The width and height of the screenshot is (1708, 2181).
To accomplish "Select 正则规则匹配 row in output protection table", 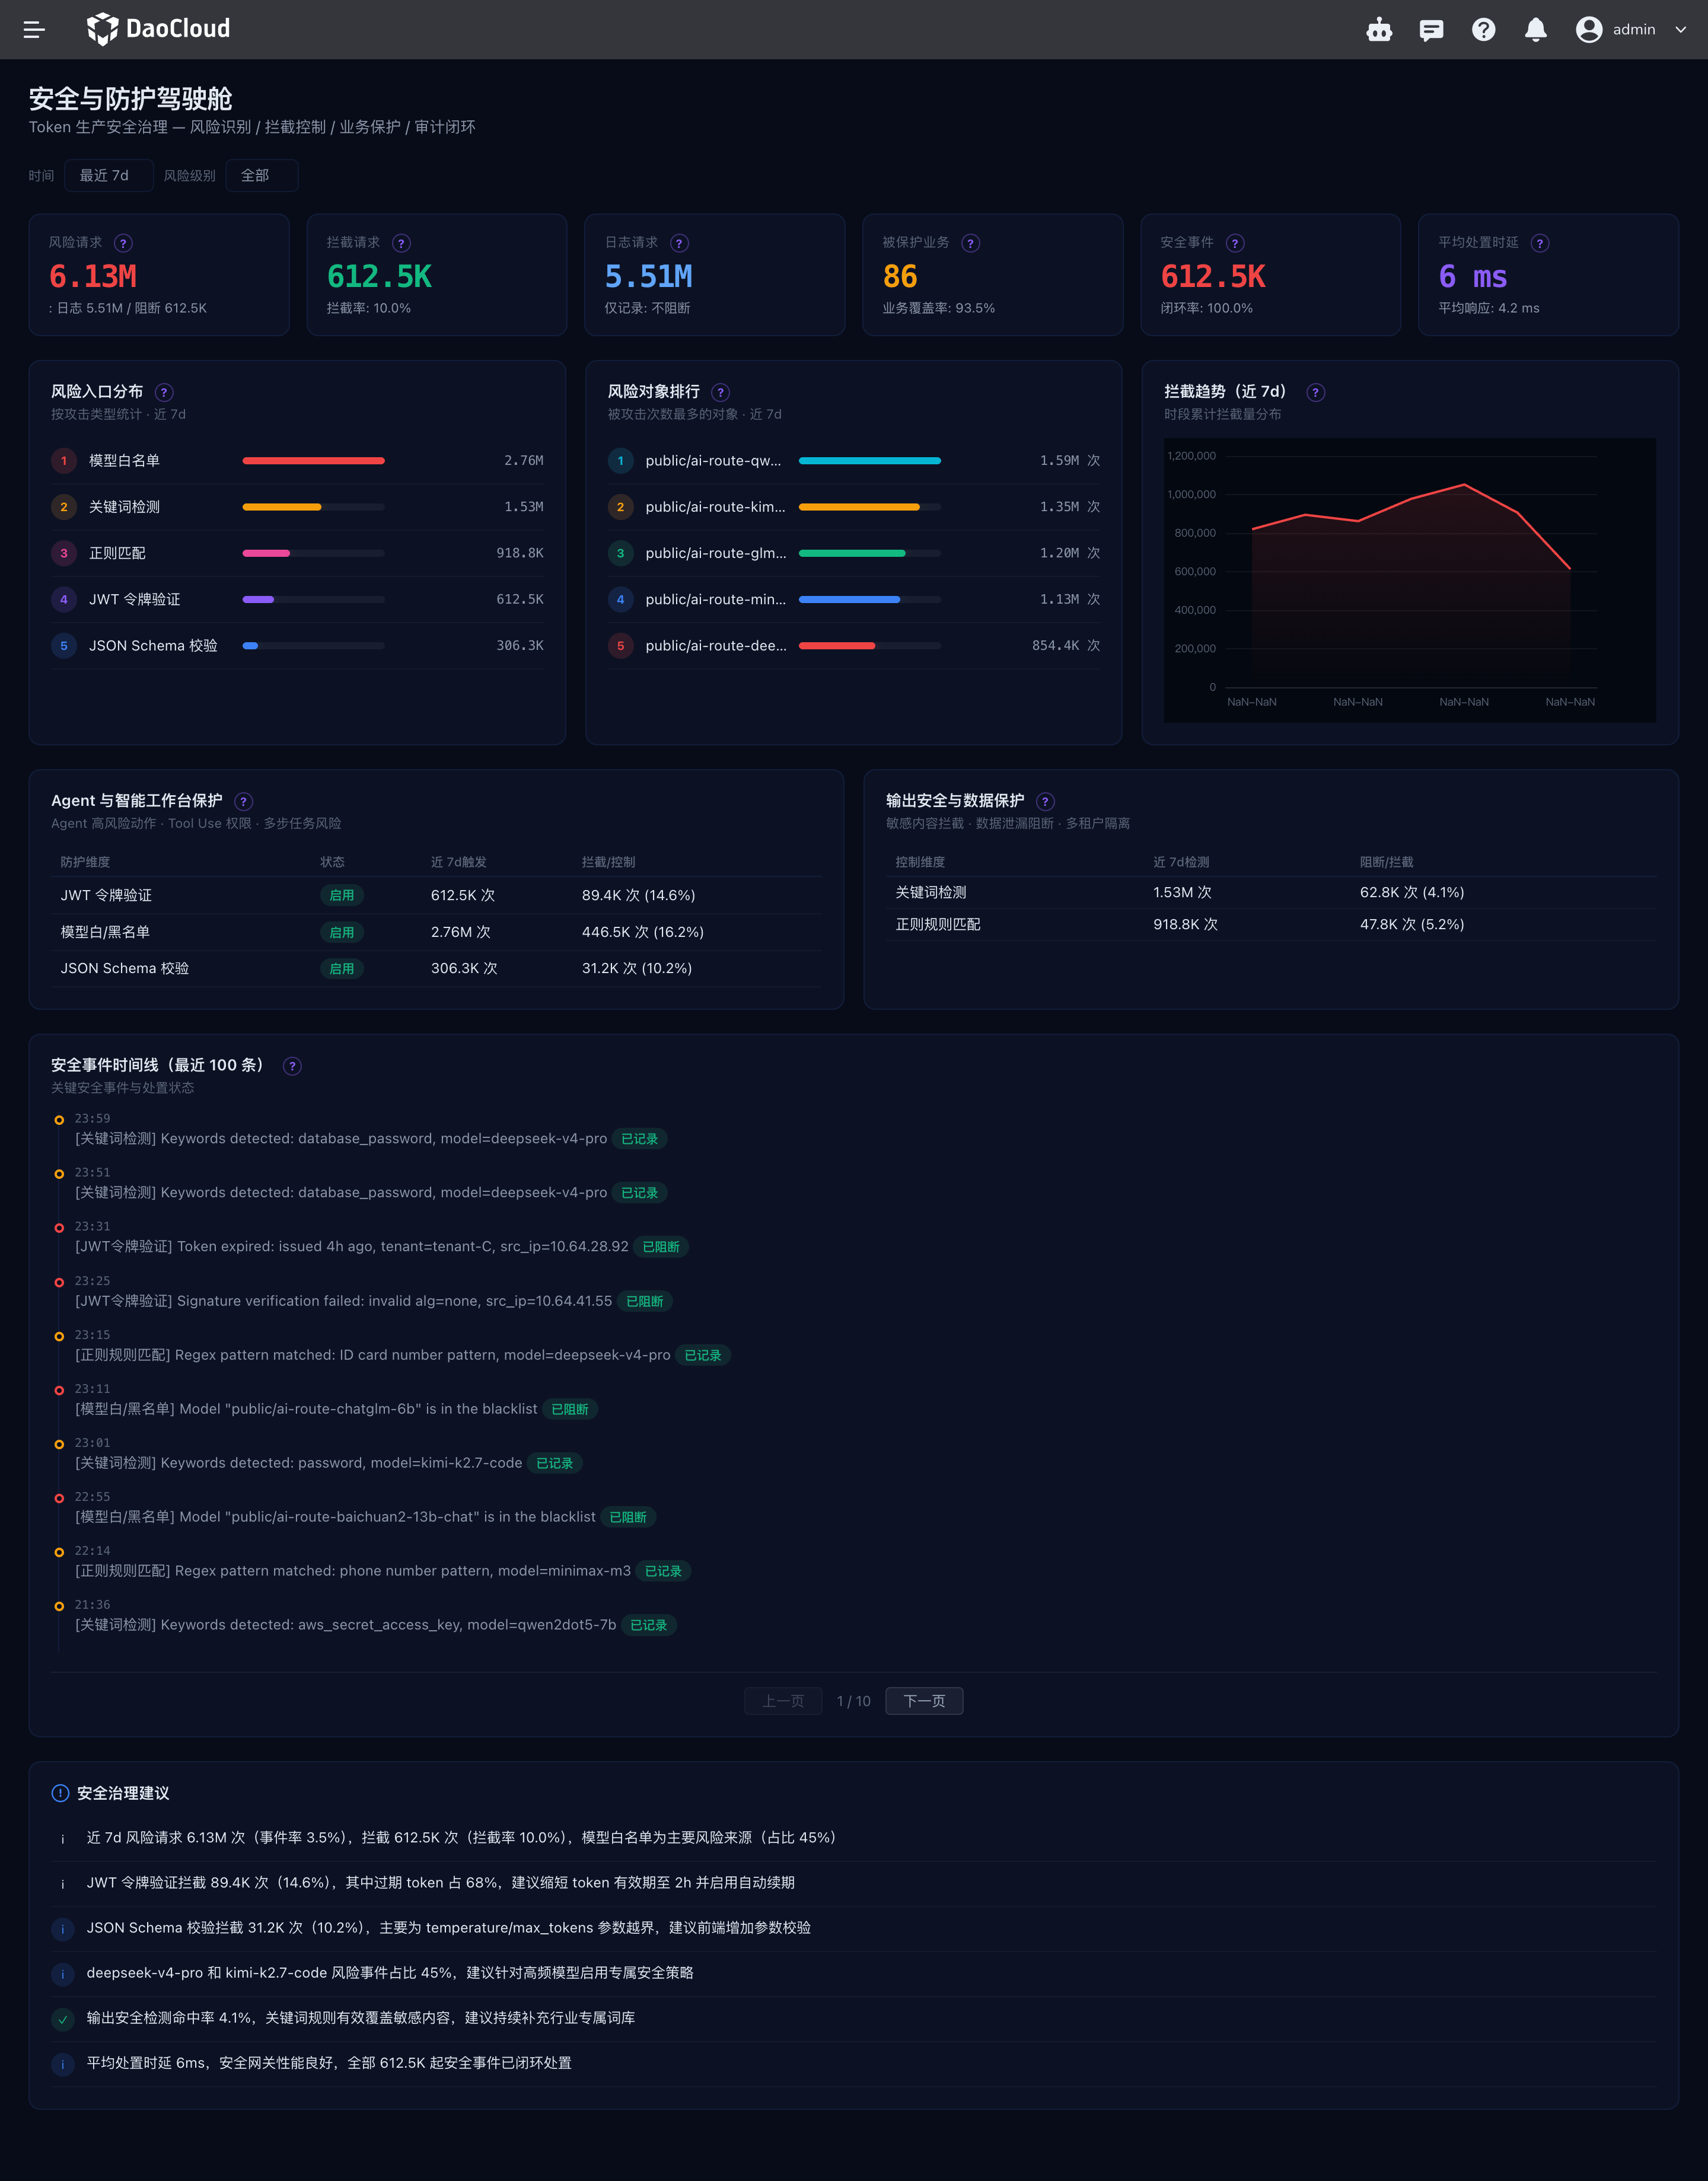I will click(x=1270, y=924).
